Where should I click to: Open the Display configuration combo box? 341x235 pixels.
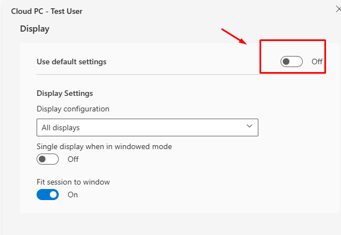(x=147, y=127)
